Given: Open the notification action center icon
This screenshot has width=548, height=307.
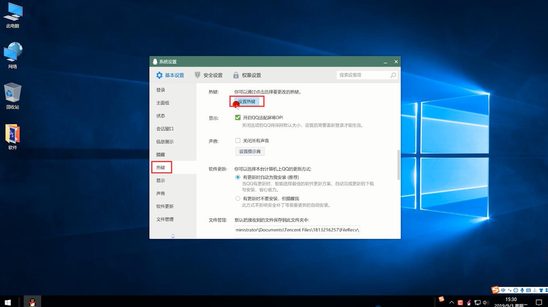Looking at the screenshot, I should [x=539, y=302].
